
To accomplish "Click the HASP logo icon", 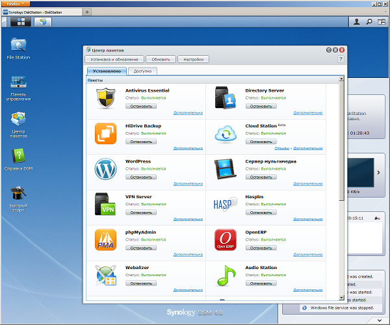I will [x=225, y=204].
